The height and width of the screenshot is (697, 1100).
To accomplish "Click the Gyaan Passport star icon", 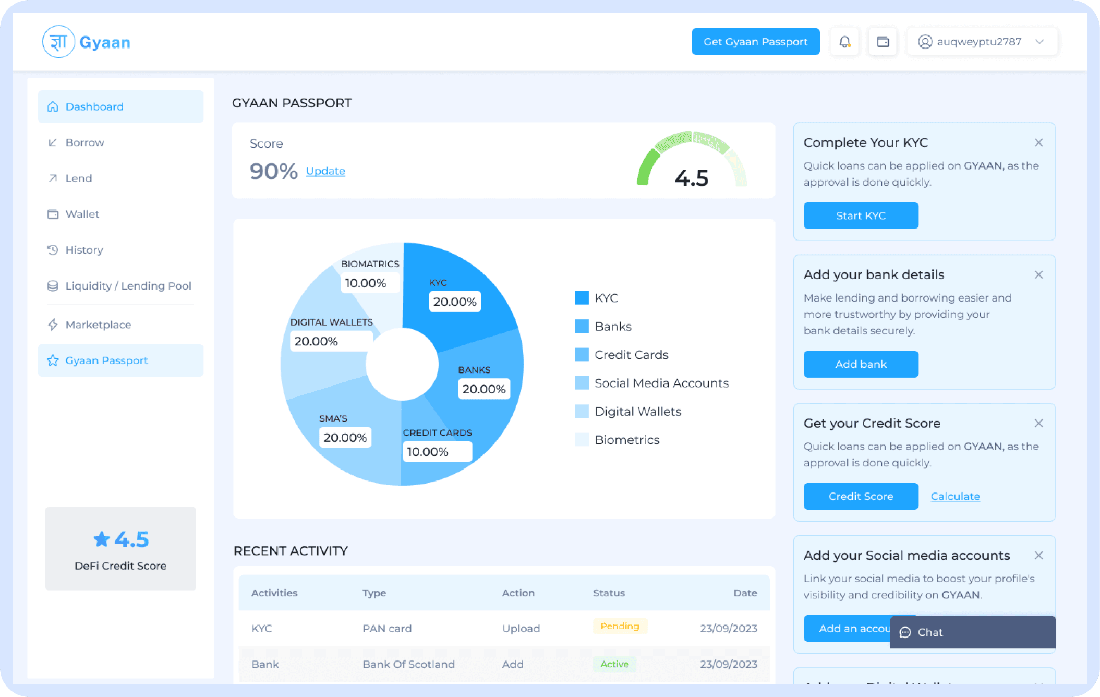I will point(53,360).
